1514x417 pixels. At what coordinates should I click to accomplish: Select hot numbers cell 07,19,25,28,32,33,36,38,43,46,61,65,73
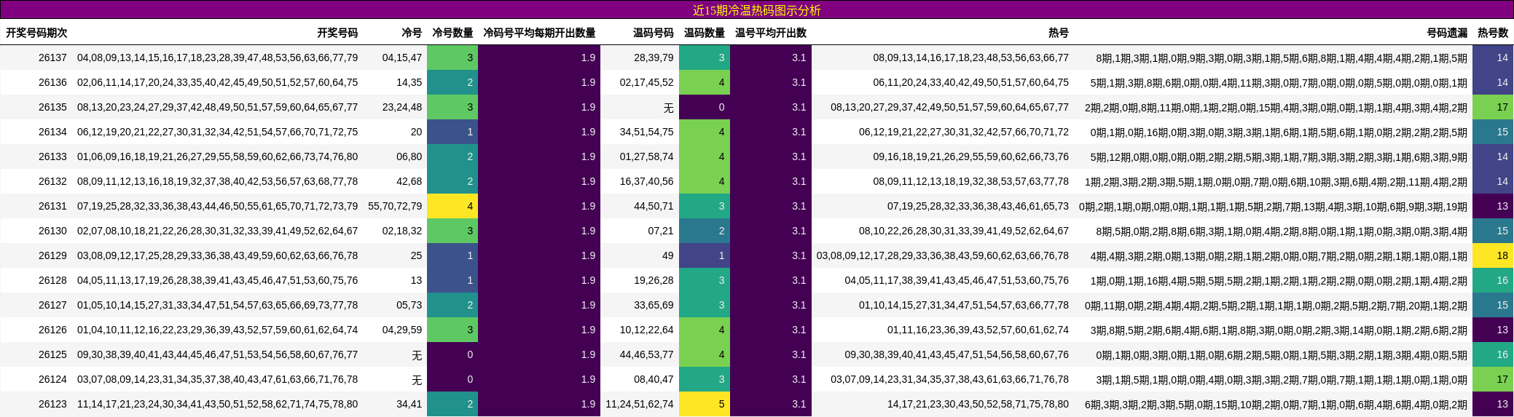point(978,206)
